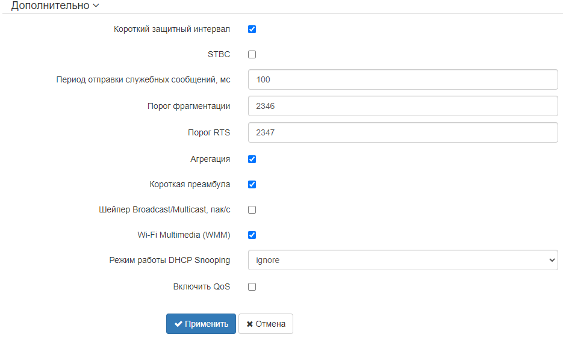Uncheck Короткий защитный интервал checkbox
This screenshot has height=337, width=563.
coord(252,29)
